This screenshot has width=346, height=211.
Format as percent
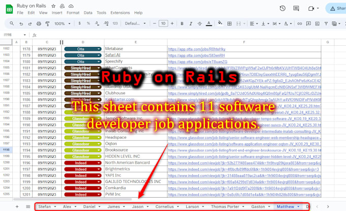tap(88, 23)
